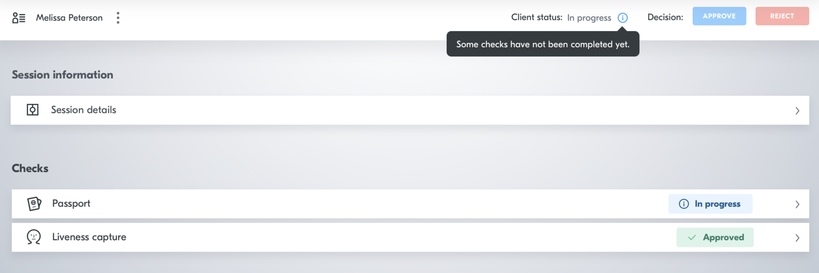Click the info icon in In progress badge
819x273 pixels.
[684, 204]
